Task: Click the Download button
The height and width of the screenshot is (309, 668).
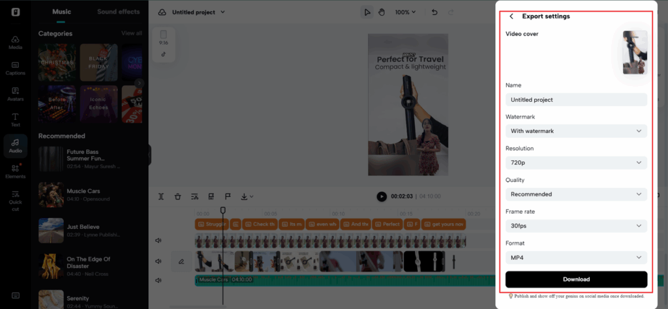Action: pyautogui.click(x=576, y=279)
